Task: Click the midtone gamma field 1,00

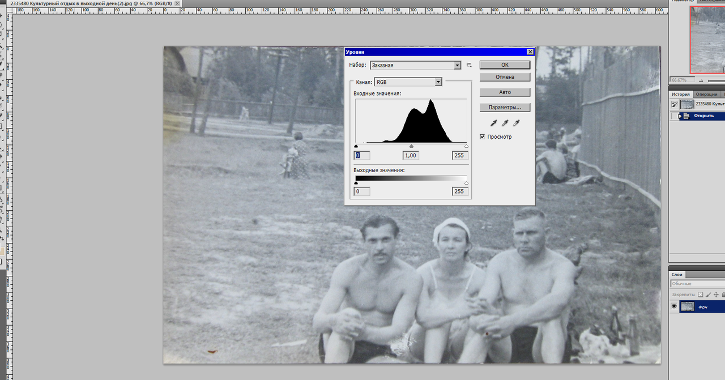Action: coord(411,156)
